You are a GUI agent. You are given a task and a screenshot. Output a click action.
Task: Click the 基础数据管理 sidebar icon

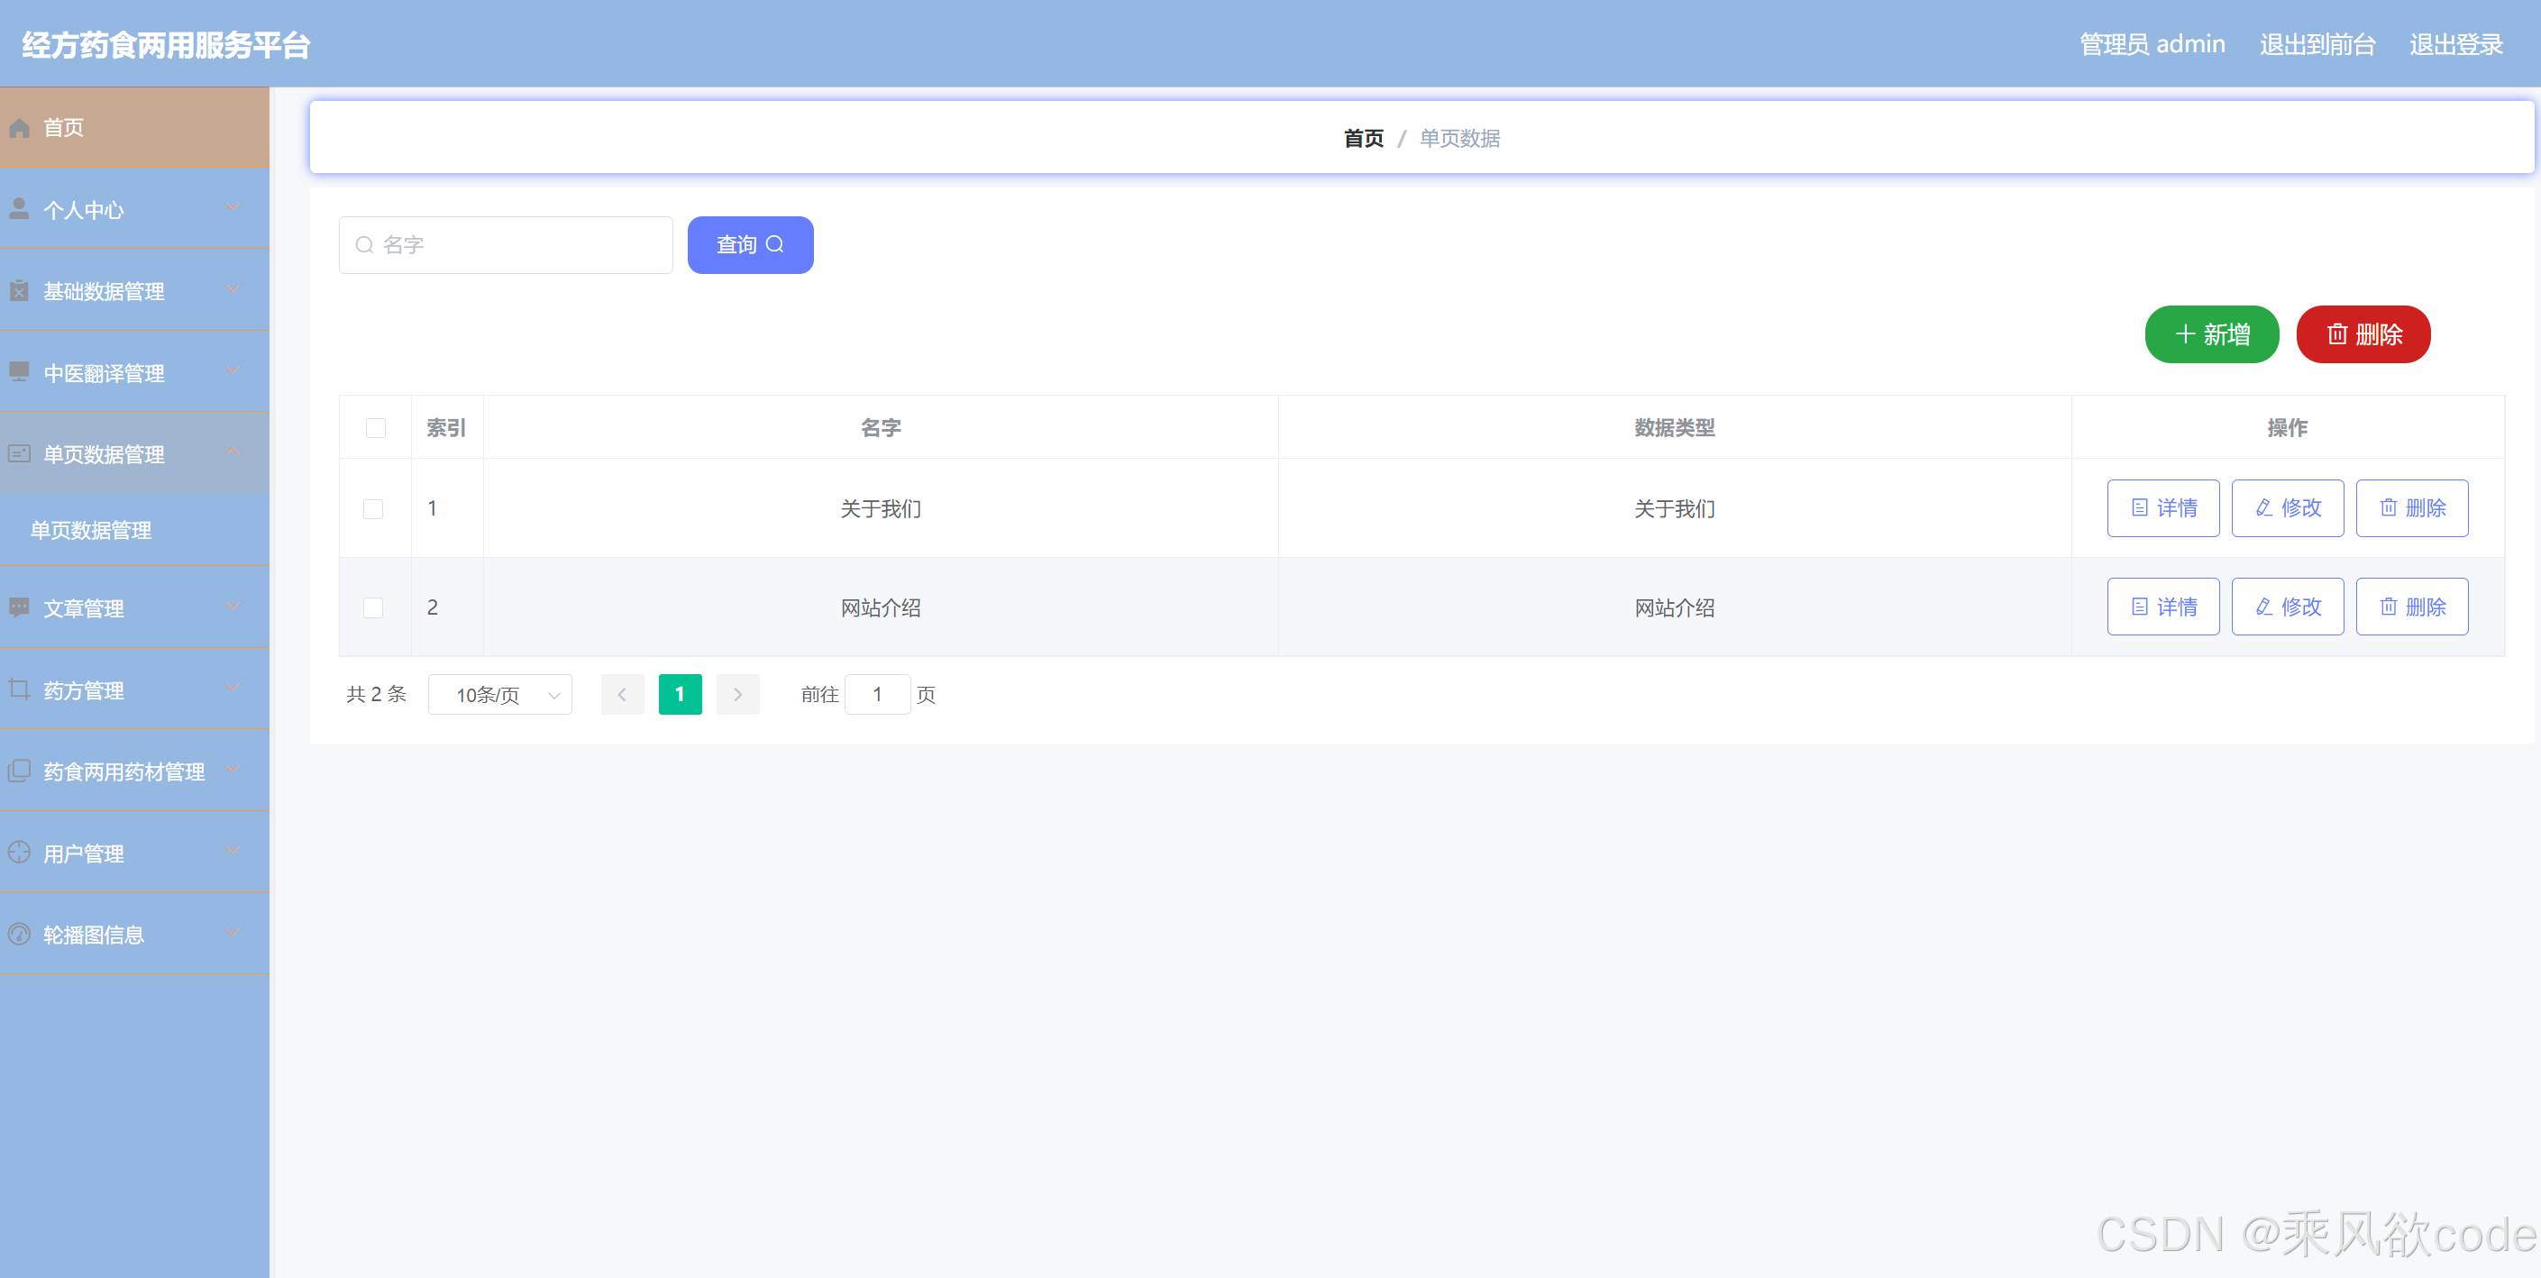20,291
